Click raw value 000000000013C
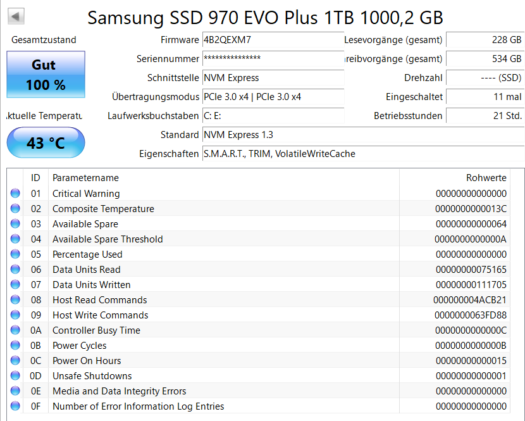 point(471,209)
